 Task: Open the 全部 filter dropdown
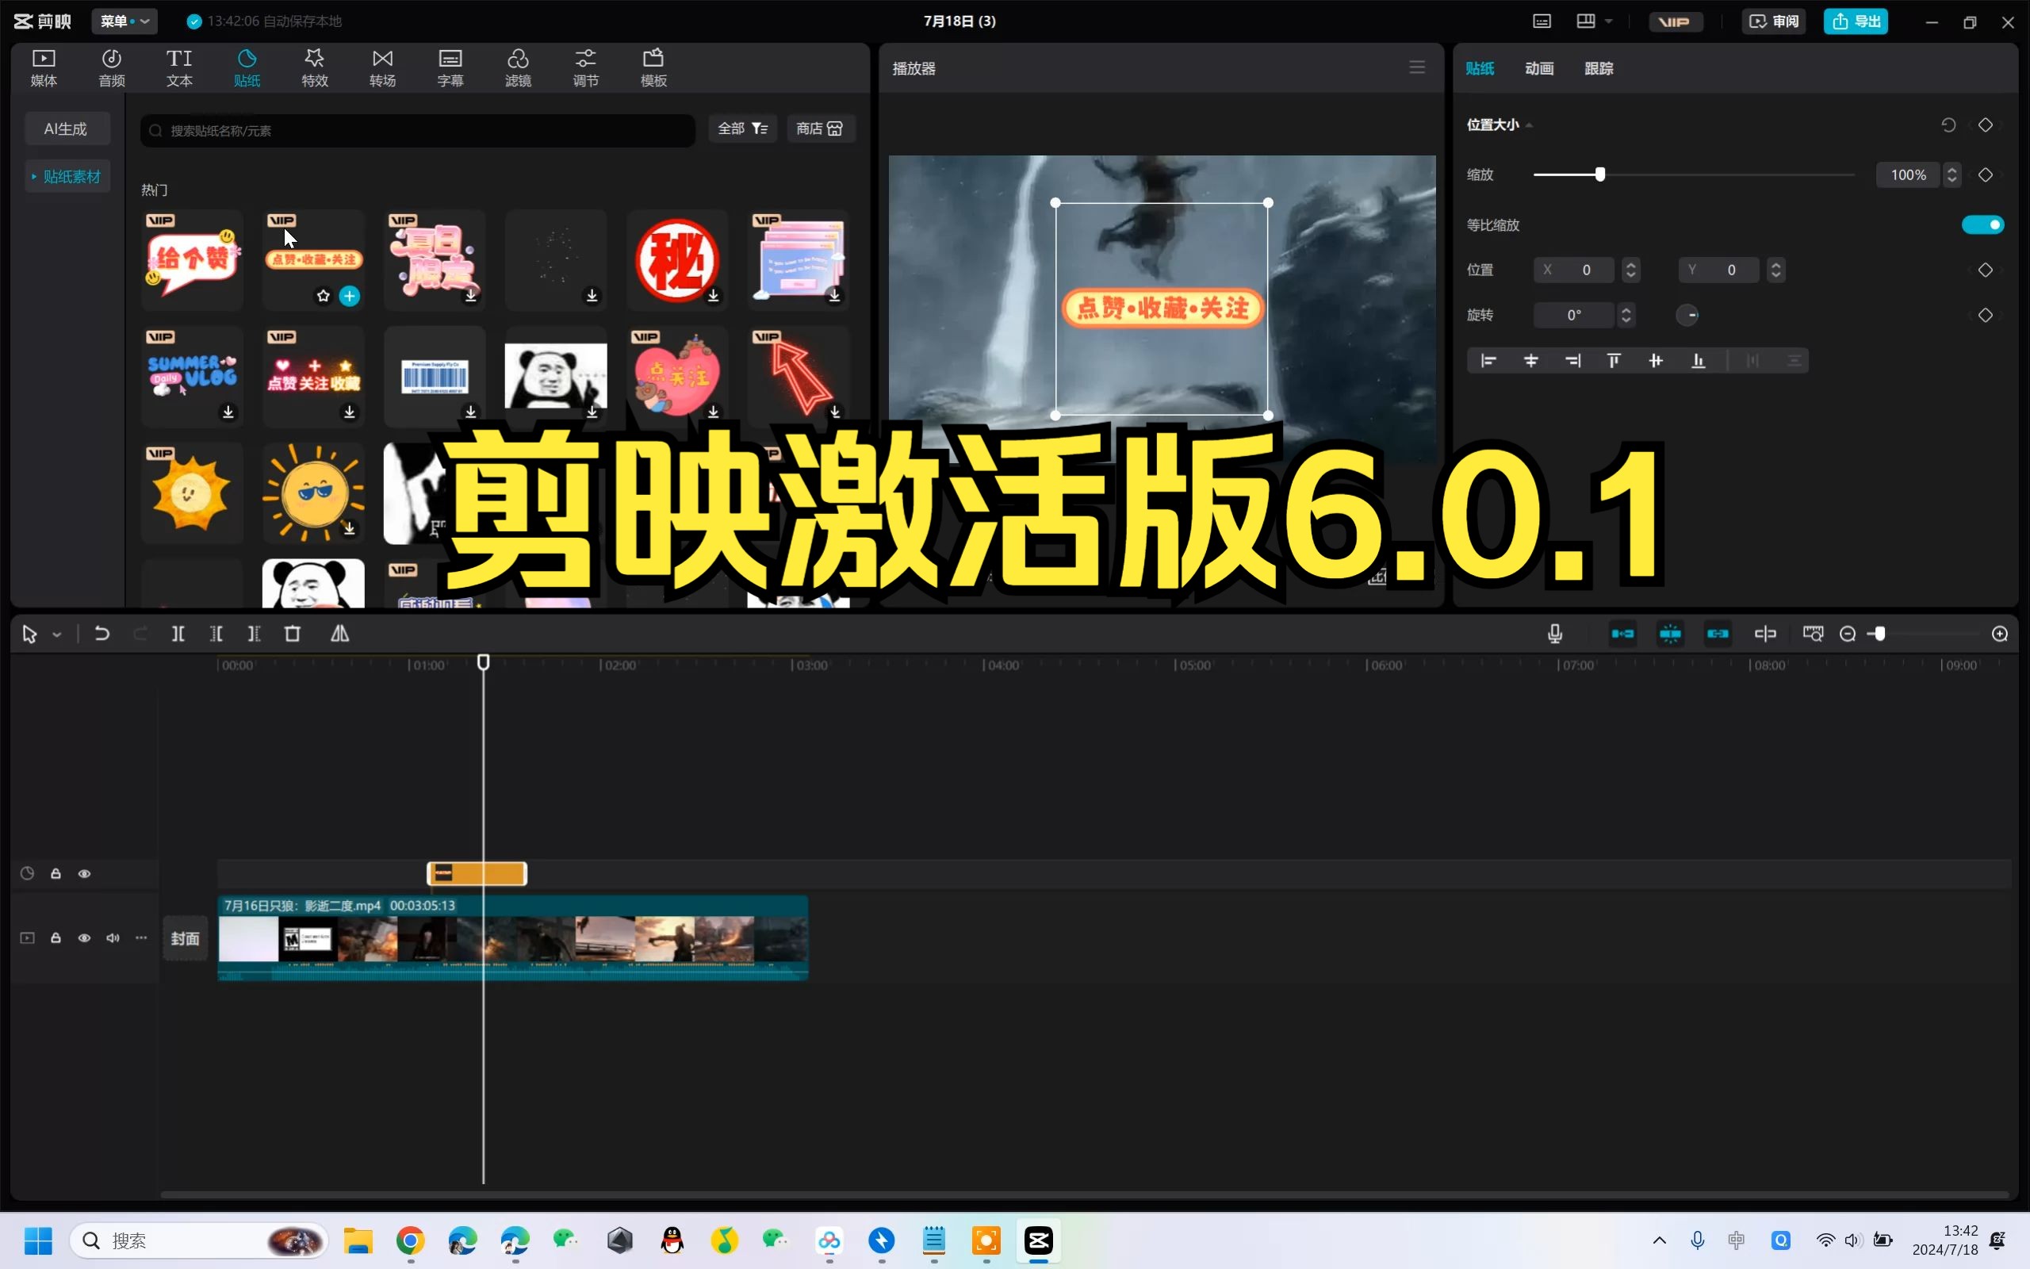click(742, 128)
